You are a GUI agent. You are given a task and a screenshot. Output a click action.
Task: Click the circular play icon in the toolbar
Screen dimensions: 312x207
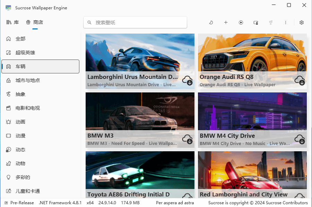[x=241, y=22]
